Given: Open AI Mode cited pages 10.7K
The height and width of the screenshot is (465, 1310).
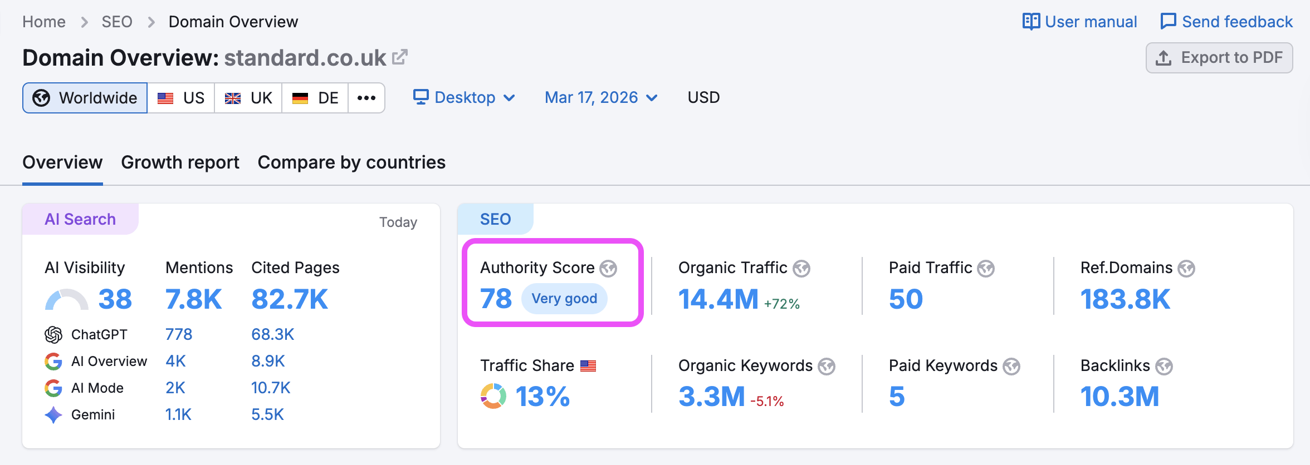Looking at the screenshot, I should (x=271, y=388).
